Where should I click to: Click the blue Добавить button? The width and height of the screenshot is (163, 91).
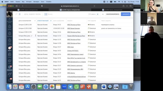point(126,14)
